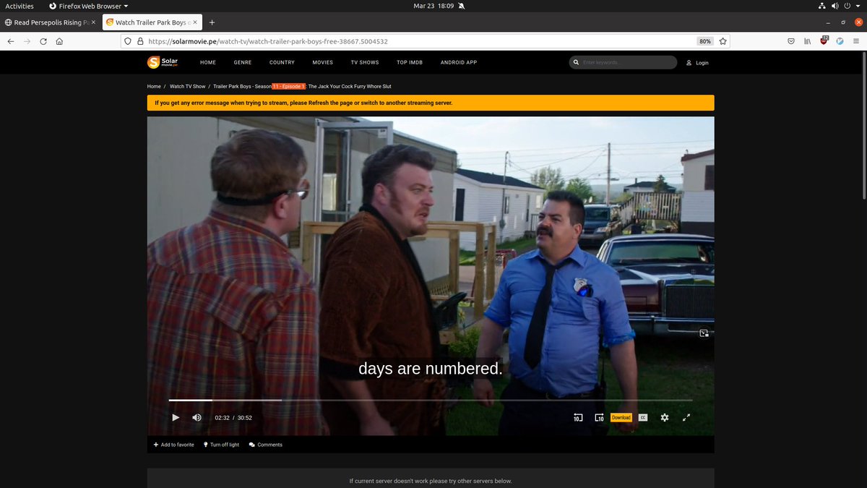The width and height of the screenshot is (867, 488).
Task: Go to the browser home page
Action: click(x=59, y=41)
